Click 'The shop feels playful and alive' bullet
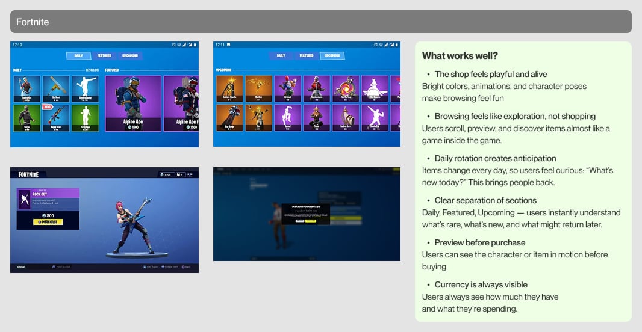Image resolution: width=642 pixels, height=332 pixels. point(491,75)
